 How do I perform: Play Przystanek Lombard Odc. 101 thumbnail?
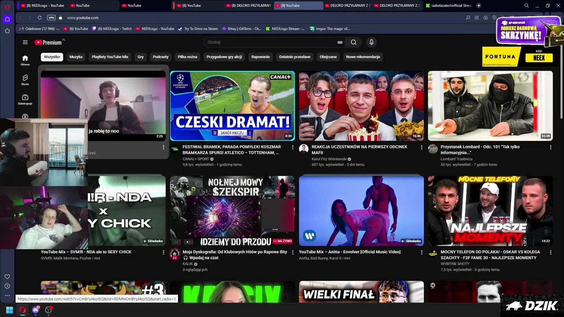pyautogui.click(x=490, y=106)
